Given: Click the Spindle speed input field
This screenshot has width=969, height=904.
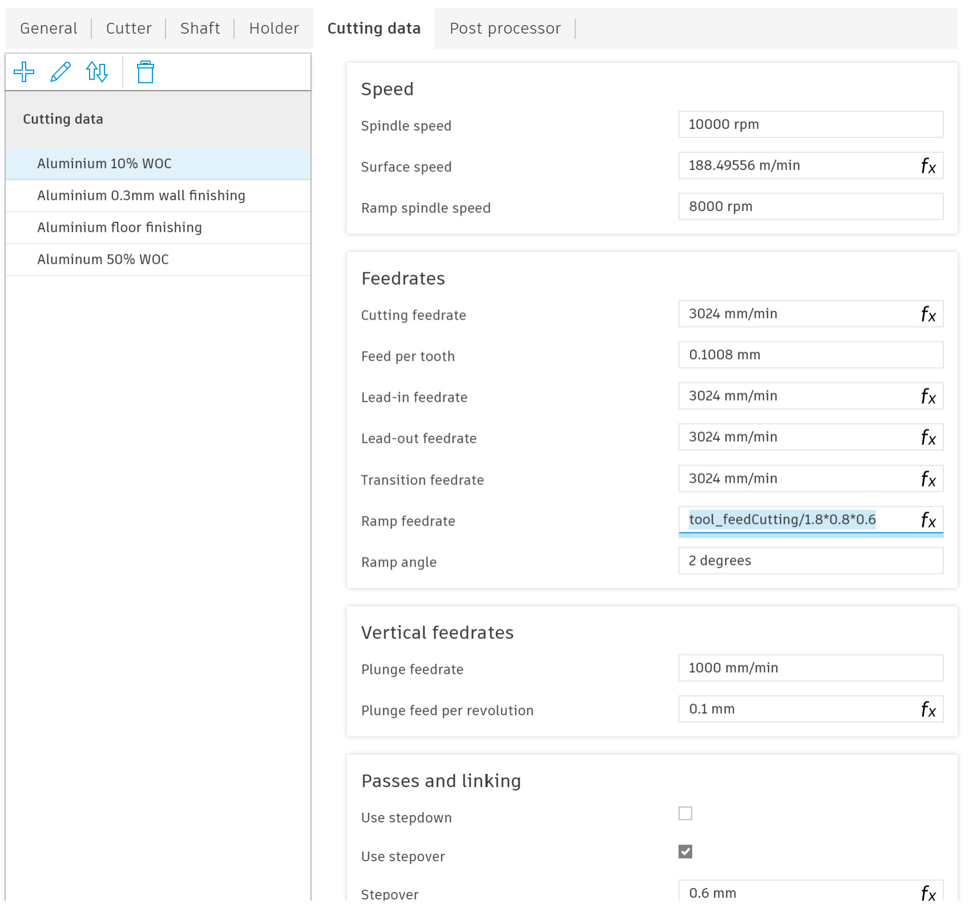Looking at the screenshot, I should point(810,124).
